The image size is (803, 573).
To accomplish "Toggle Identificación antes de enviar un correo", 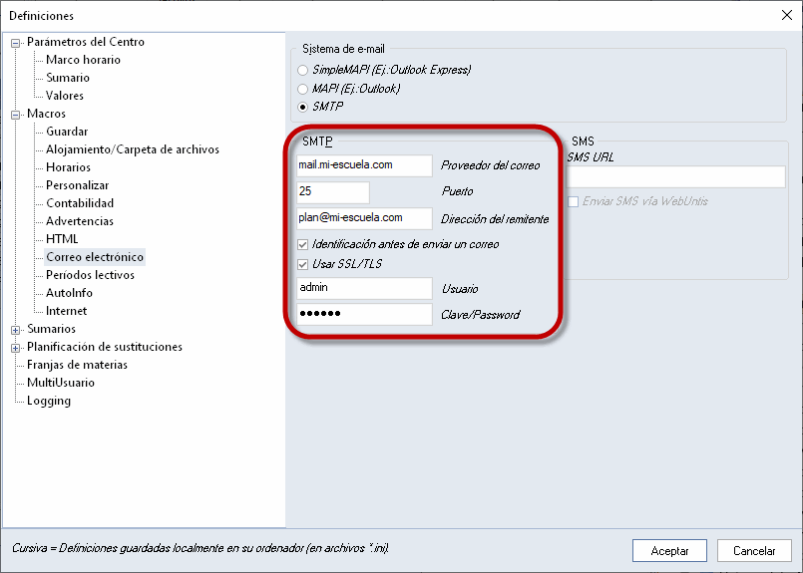I will click(302, 244).
